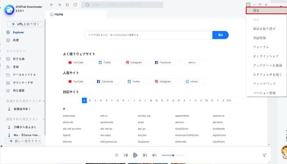287x164 pixels.
Task: Click the top search bar field
Action: 122,5
